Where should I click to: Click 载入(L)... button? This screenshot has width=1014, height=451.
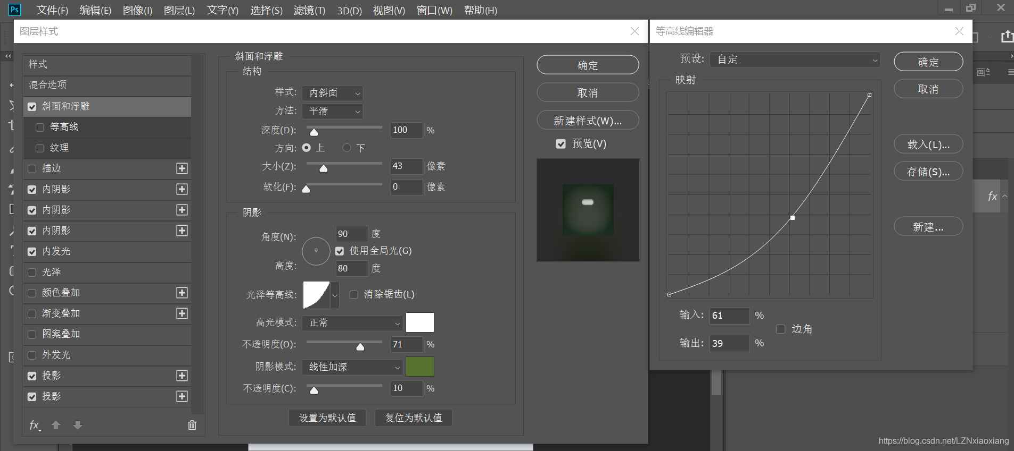[928, 144]
